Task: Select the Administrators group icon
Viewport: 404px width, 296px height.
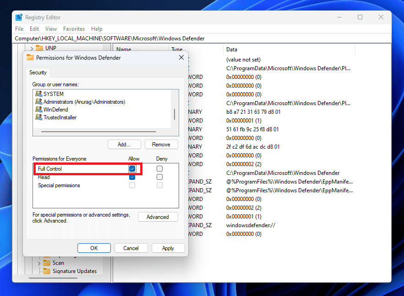Action: coord(38,102)
